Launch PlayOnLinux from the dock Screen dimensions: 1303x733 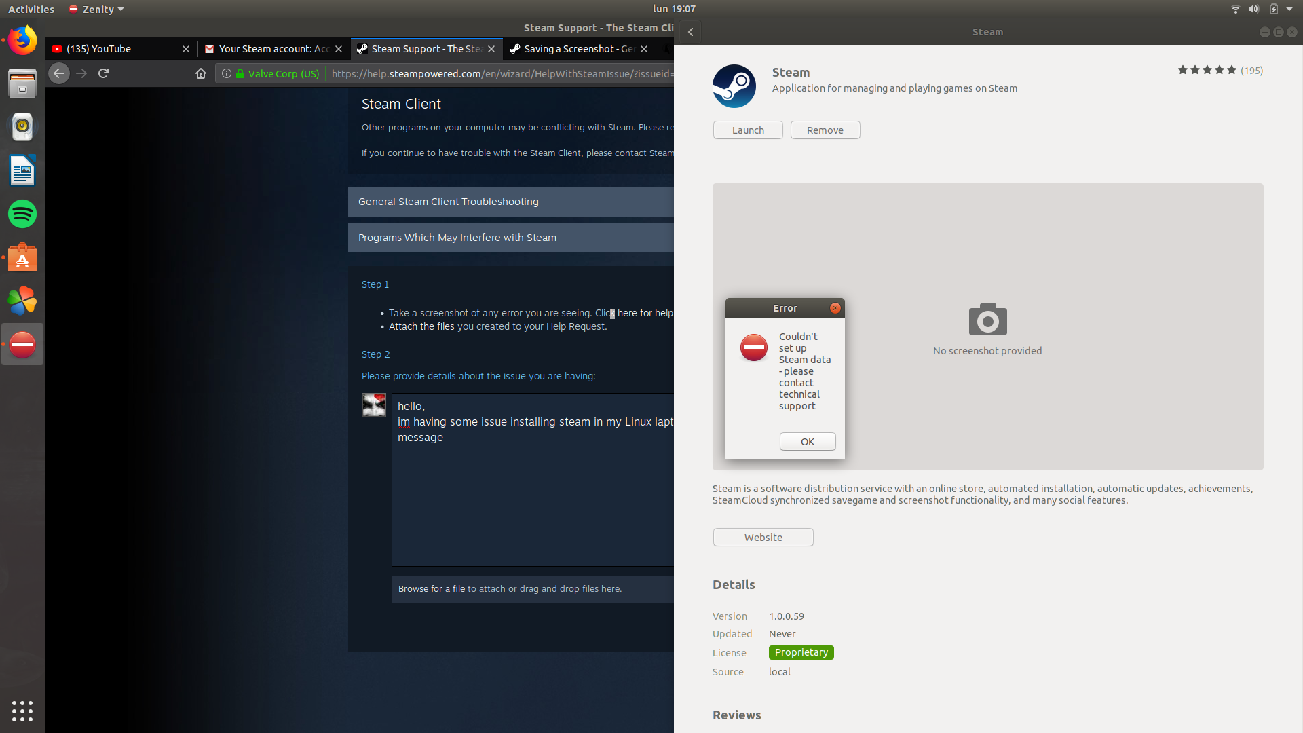[x=22, y=301]
